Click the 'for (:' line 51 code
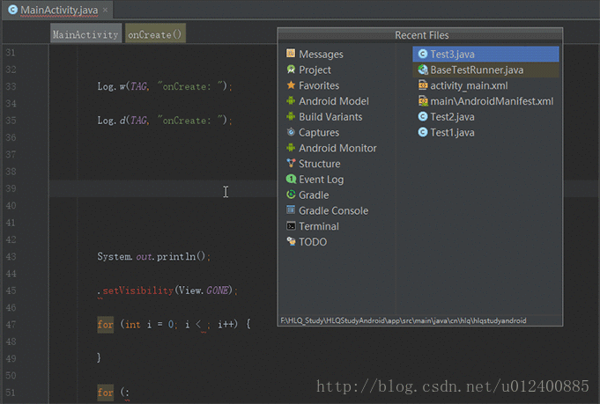This screenshot has height=404, width=600. pos(114,393)
